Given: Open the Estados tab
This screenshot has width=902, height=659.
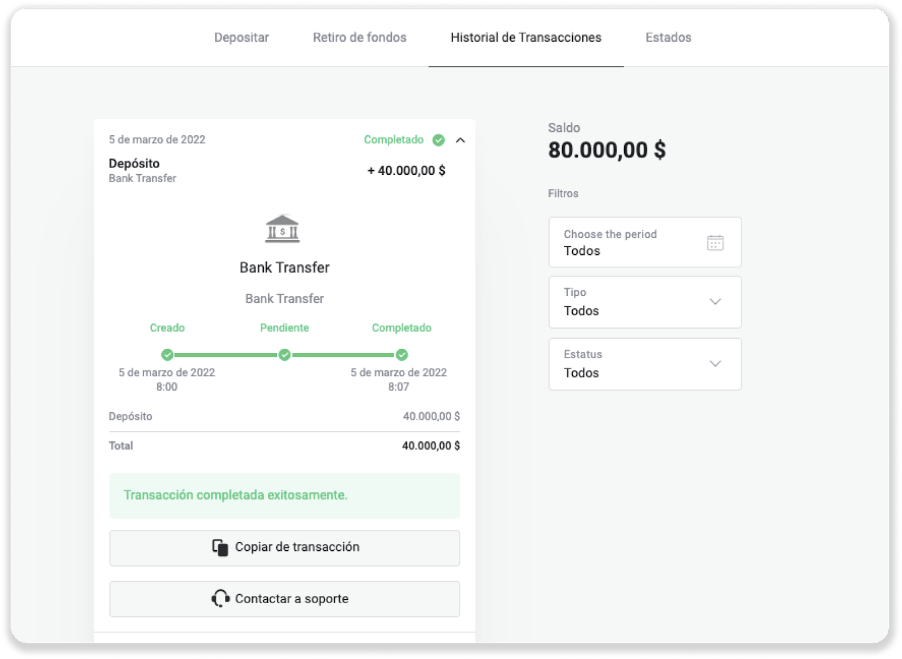Looking at the screenshot, I should click(668, 37).
